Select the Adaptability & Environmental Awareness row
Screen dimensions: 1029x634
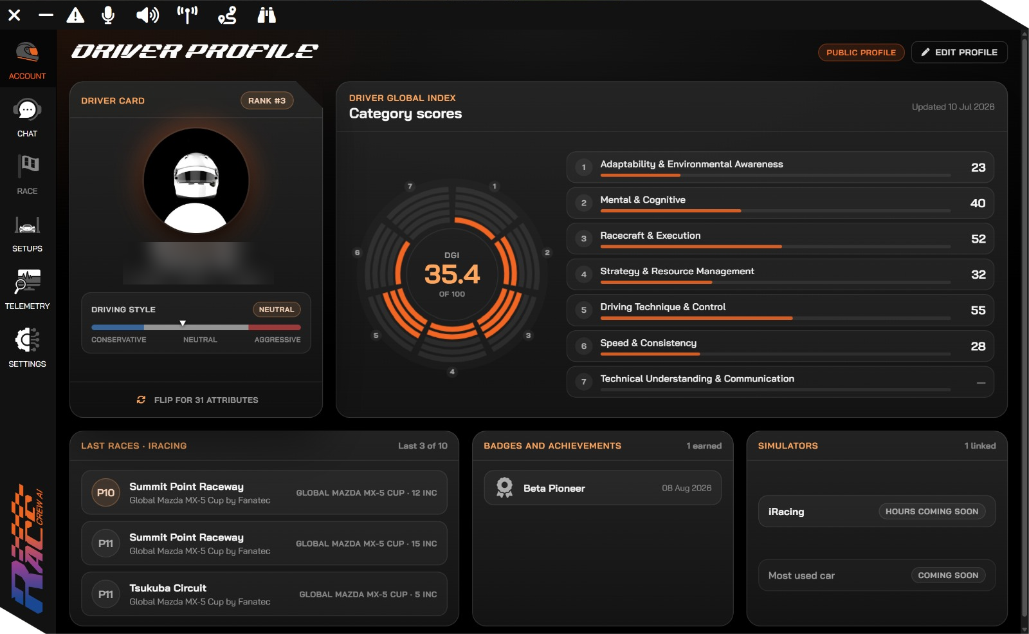point(780,167)
